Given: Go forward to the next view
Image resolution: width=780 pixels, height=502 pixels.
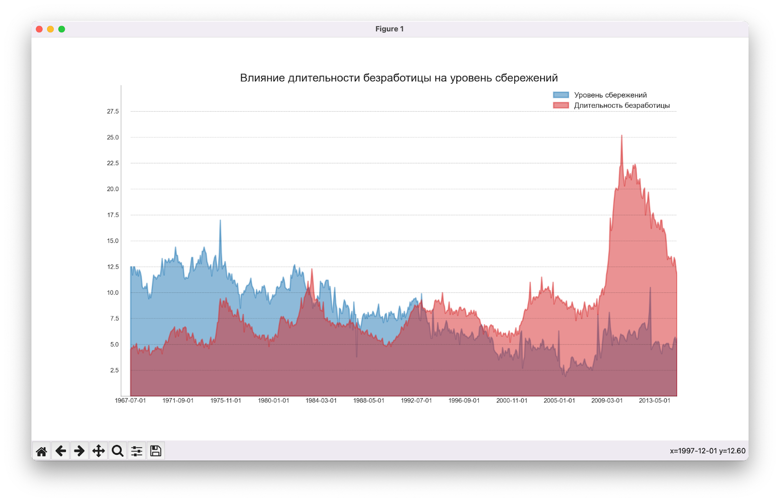Looking at the screenshot, I should (x=79, y=451).
